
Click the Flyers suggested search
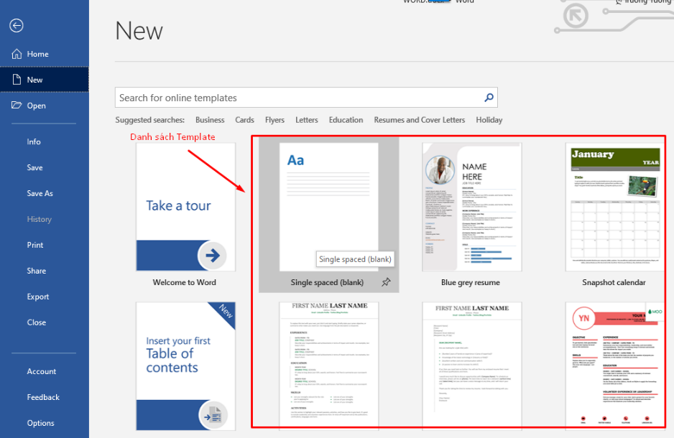click(x=274, y=120)
